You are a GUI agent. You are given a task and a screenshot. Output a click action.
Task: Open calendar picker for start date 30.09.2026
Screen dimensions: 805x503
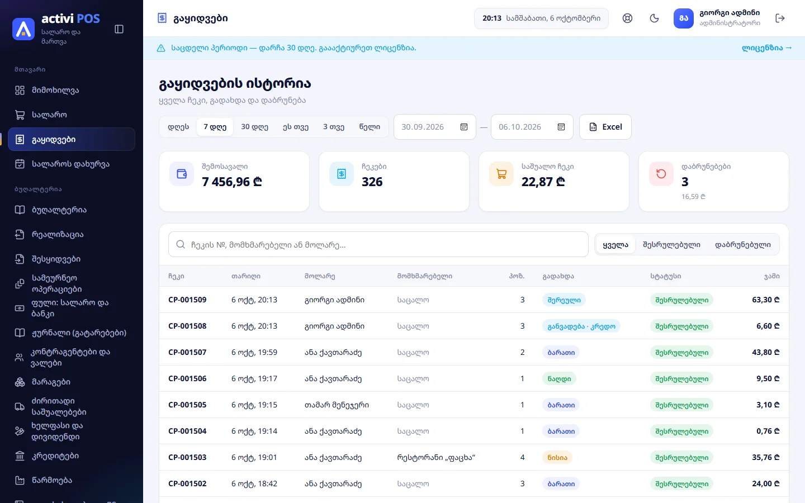(x=464, y=127)
